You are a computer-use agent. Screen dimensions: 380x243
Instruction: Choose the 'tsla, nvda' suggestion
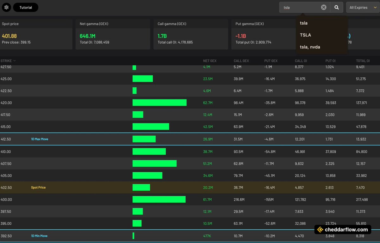(310, 47)
